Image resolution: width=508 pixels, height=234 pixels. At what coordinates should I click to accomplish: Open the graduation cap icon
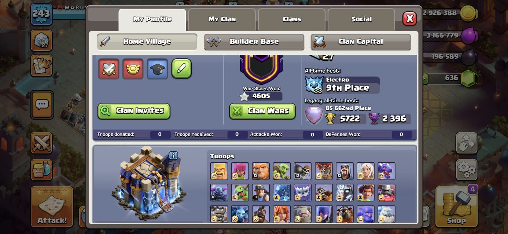158,69
